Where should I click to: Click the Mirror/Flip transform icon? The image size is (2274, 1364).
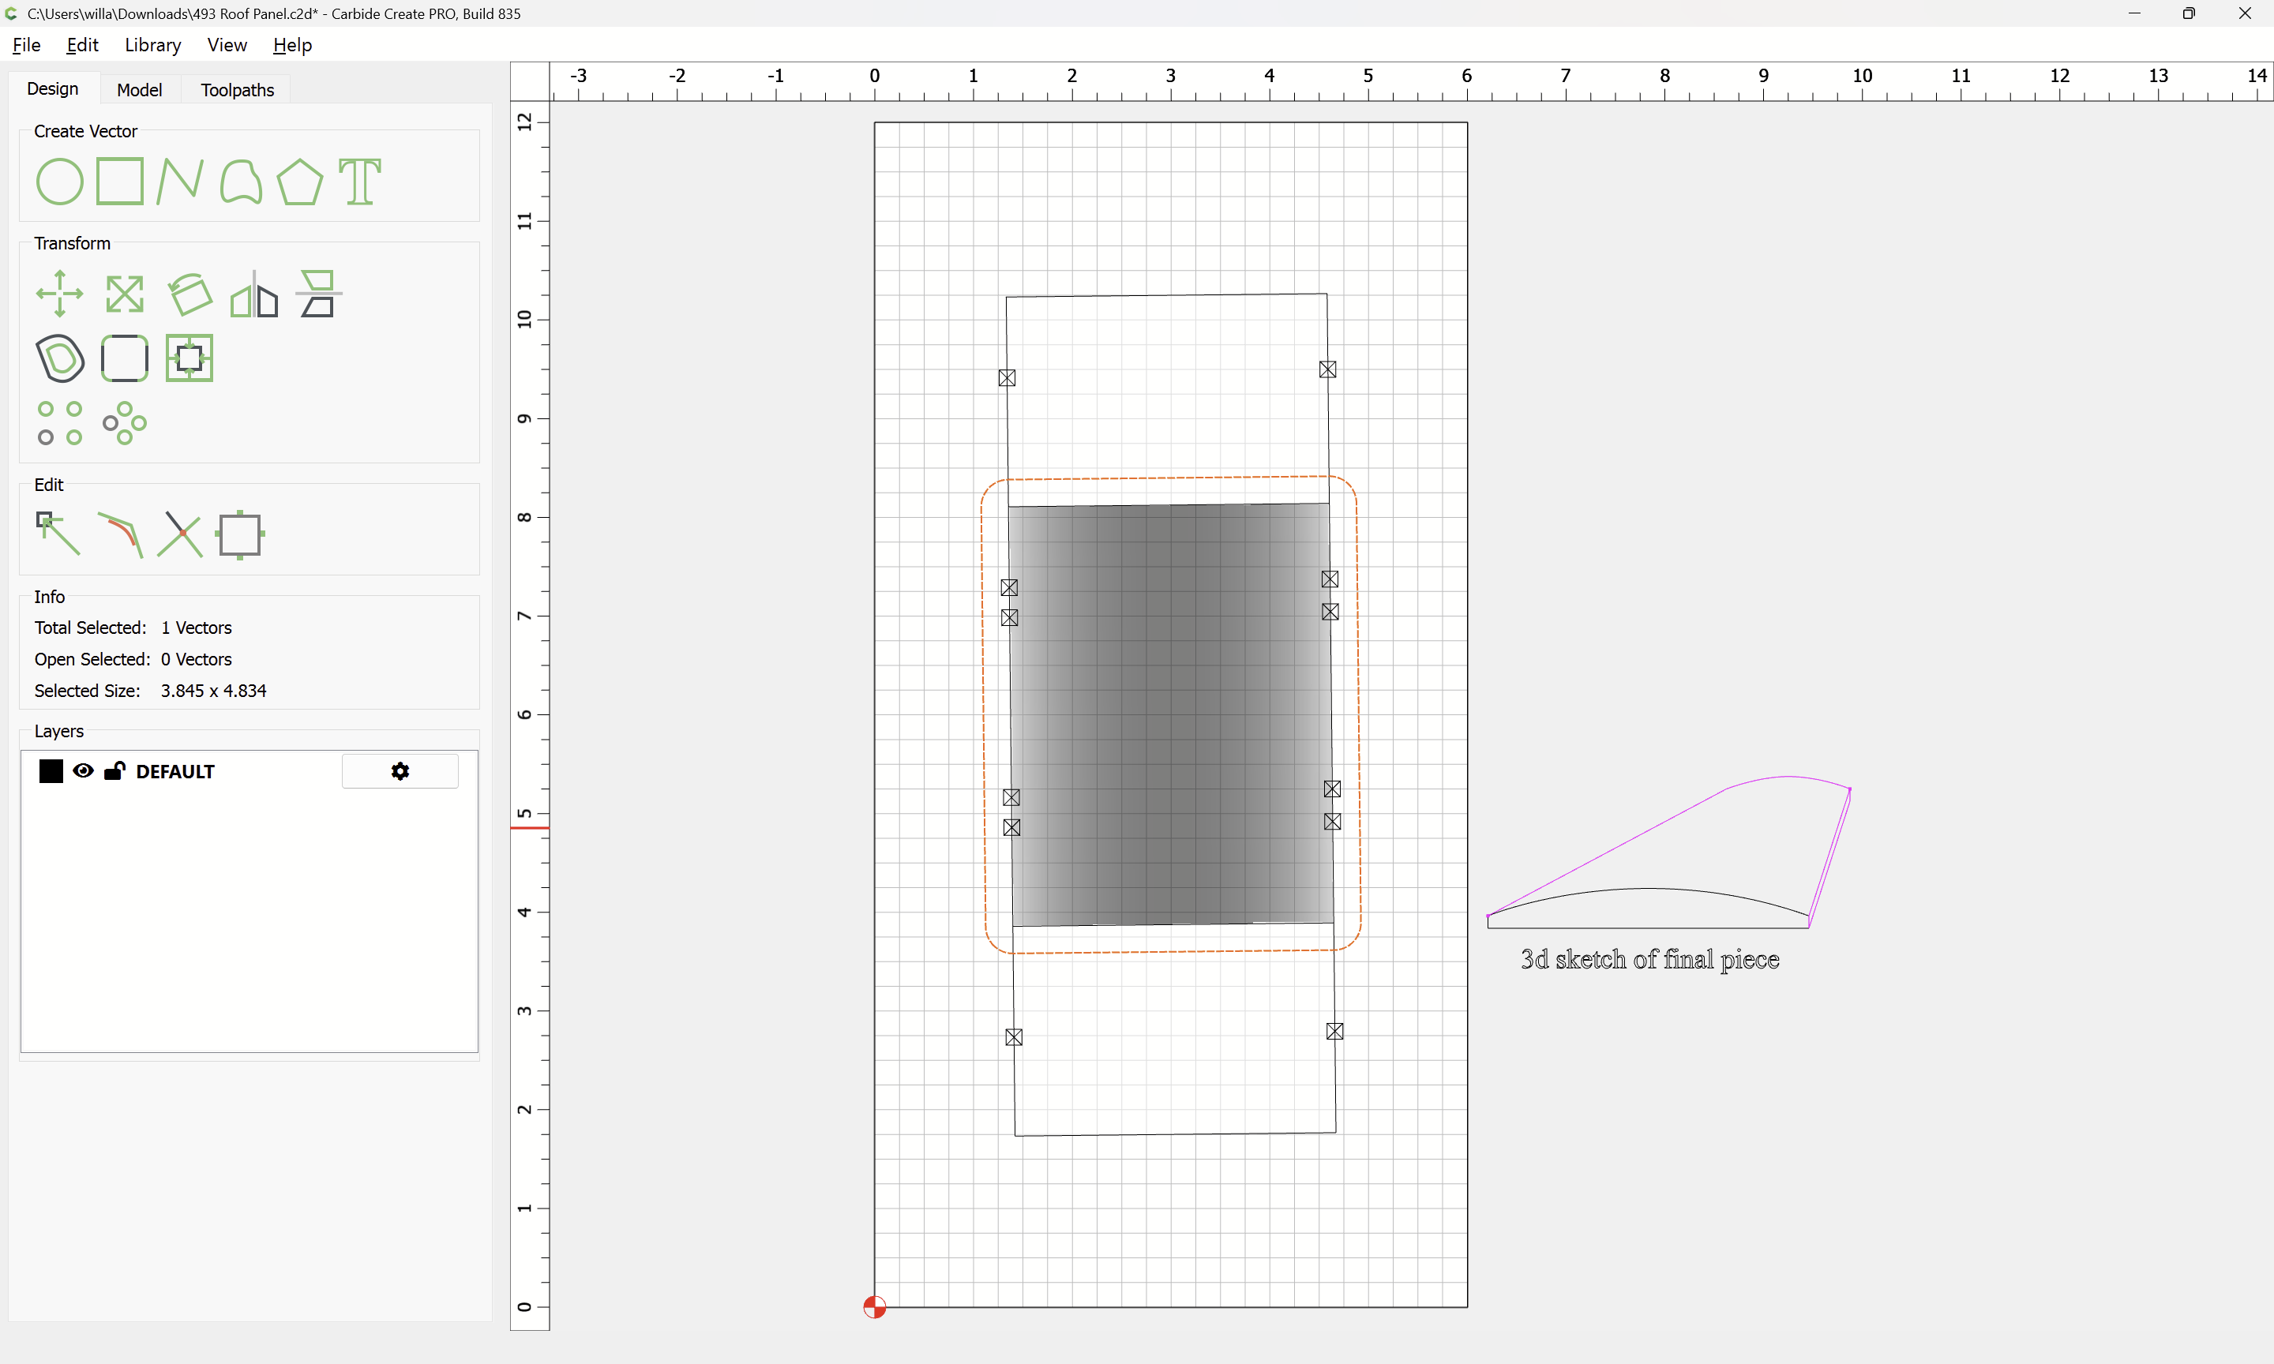254,294
